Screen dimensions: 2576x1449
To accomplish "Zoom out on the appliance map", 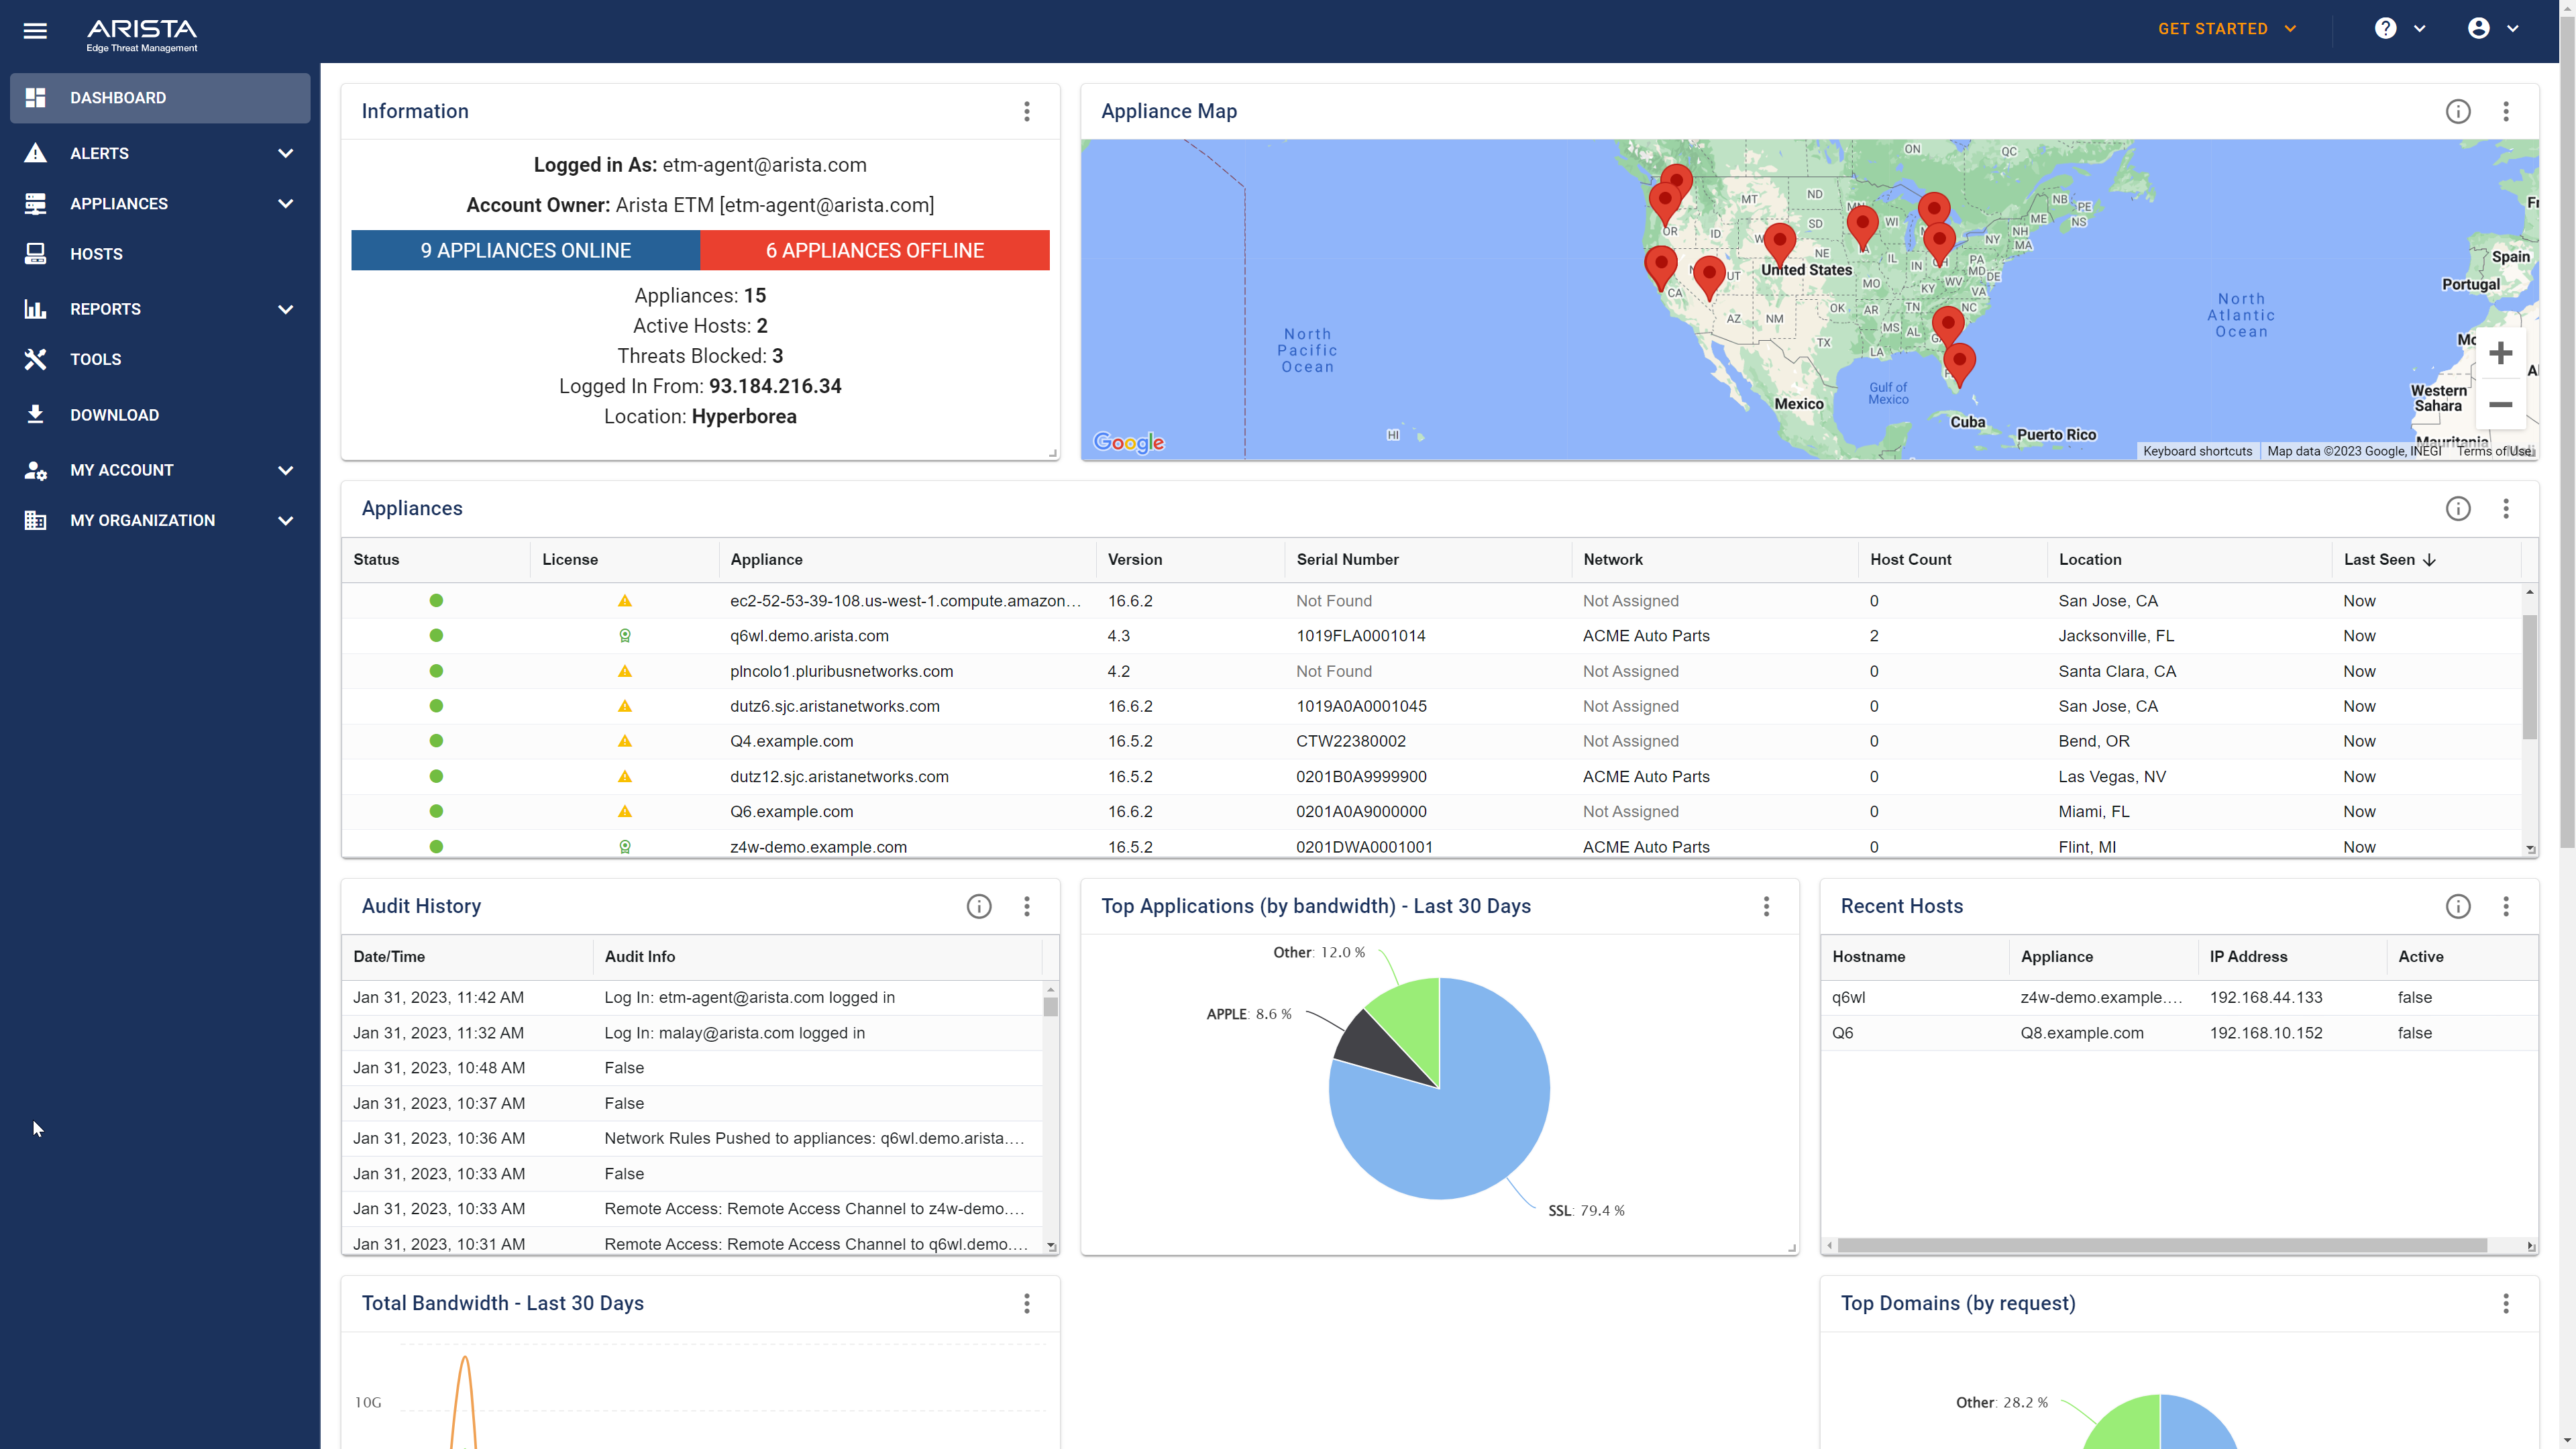I will [x=2501, y=404].
